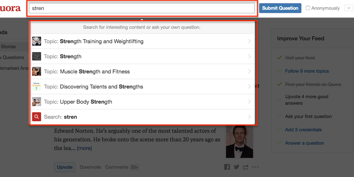Downvote the Edward Norton answer
354x177 pixels.
pyautogui.click(x=90, y=167)
